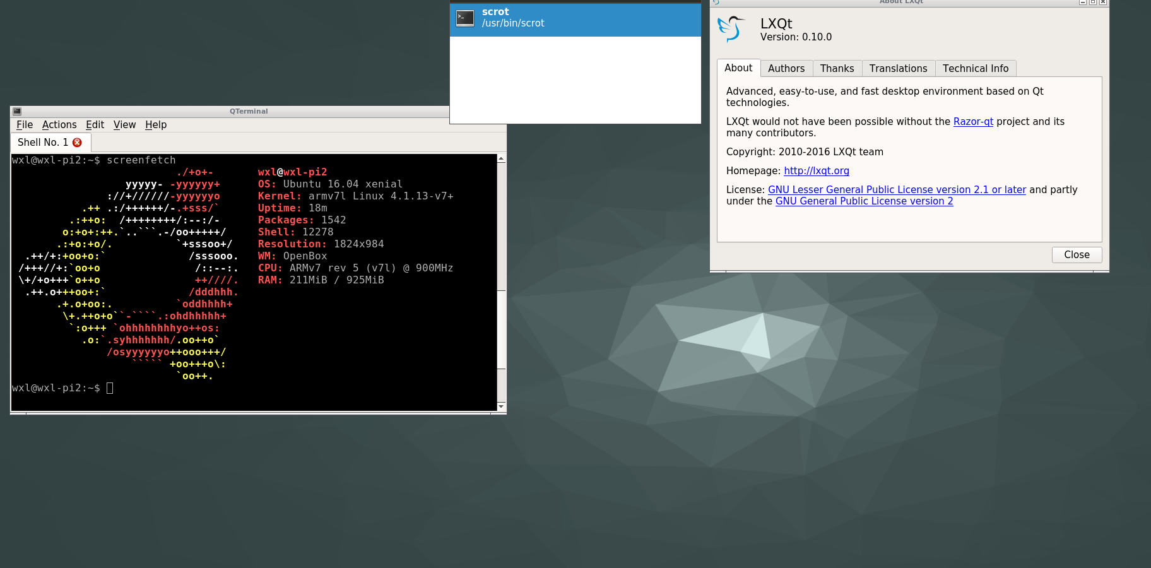Switch to the About tab in About LXQt

(x=738, y=68)
